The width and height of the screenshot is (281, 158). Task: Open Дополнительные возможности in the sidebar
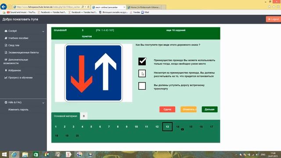(x=16, y=61)
